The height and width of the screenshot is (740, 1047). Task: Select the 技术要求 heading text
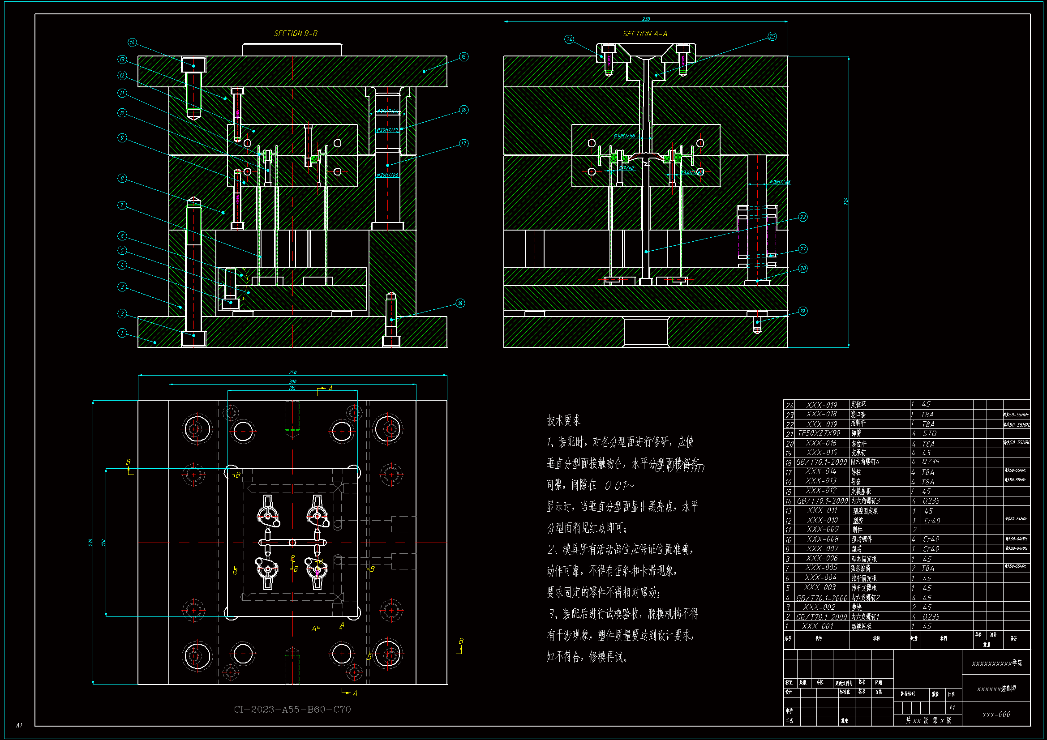(563, 420)
